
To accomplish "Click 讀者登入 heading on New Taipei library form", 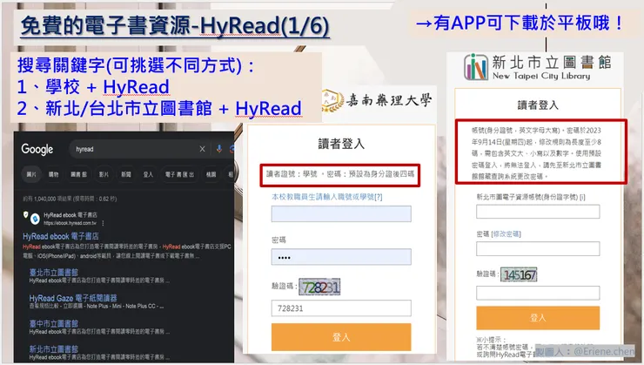I will pyautogui.click(x=538, y=105).
